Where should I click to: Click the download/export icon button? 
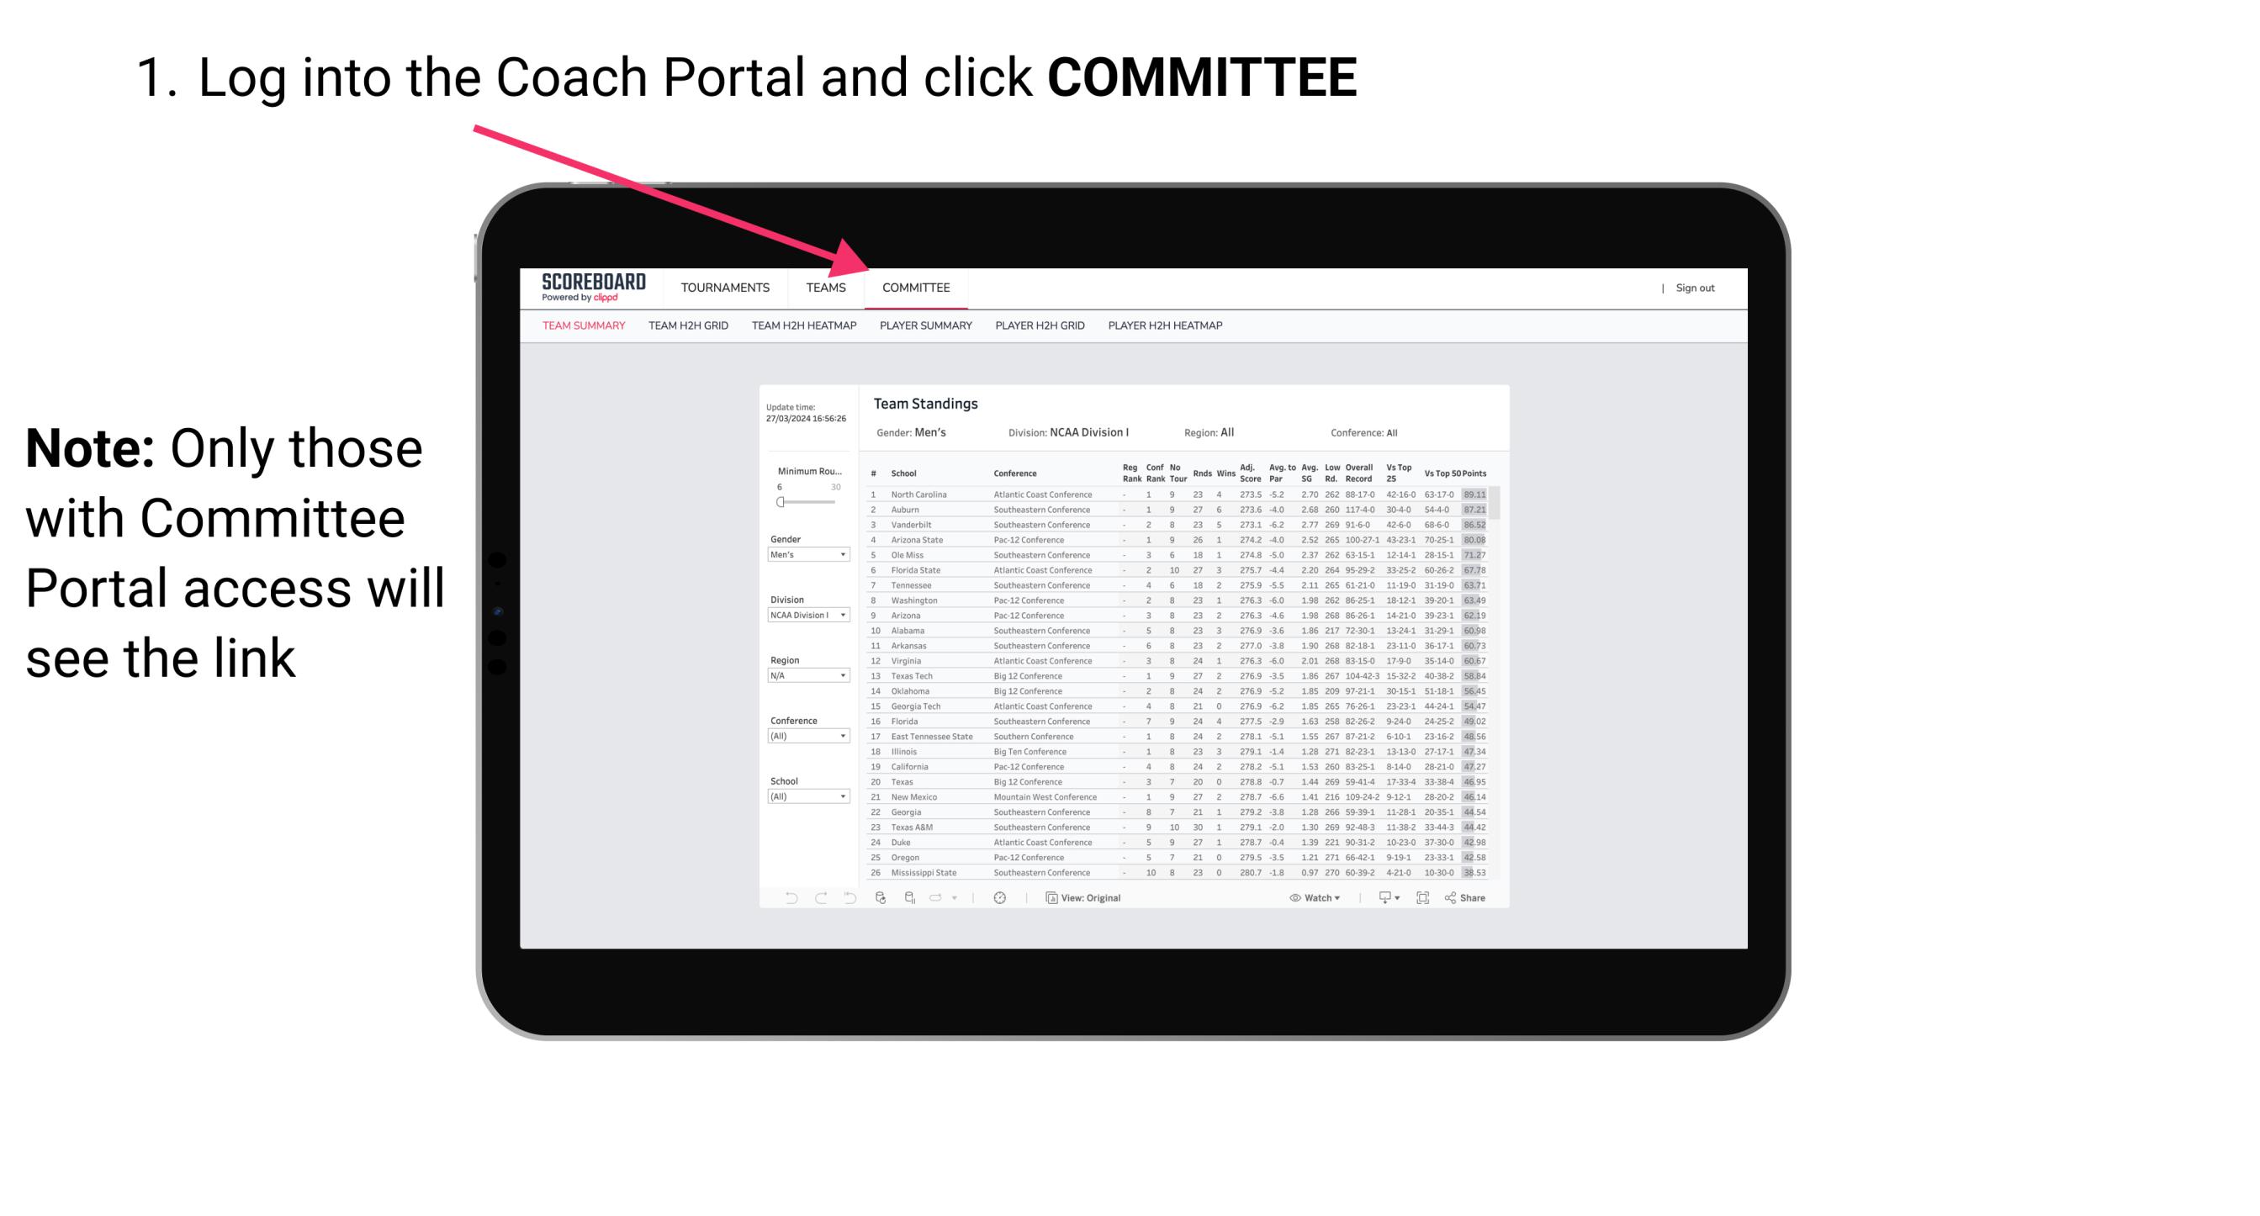click(1378, 897)
